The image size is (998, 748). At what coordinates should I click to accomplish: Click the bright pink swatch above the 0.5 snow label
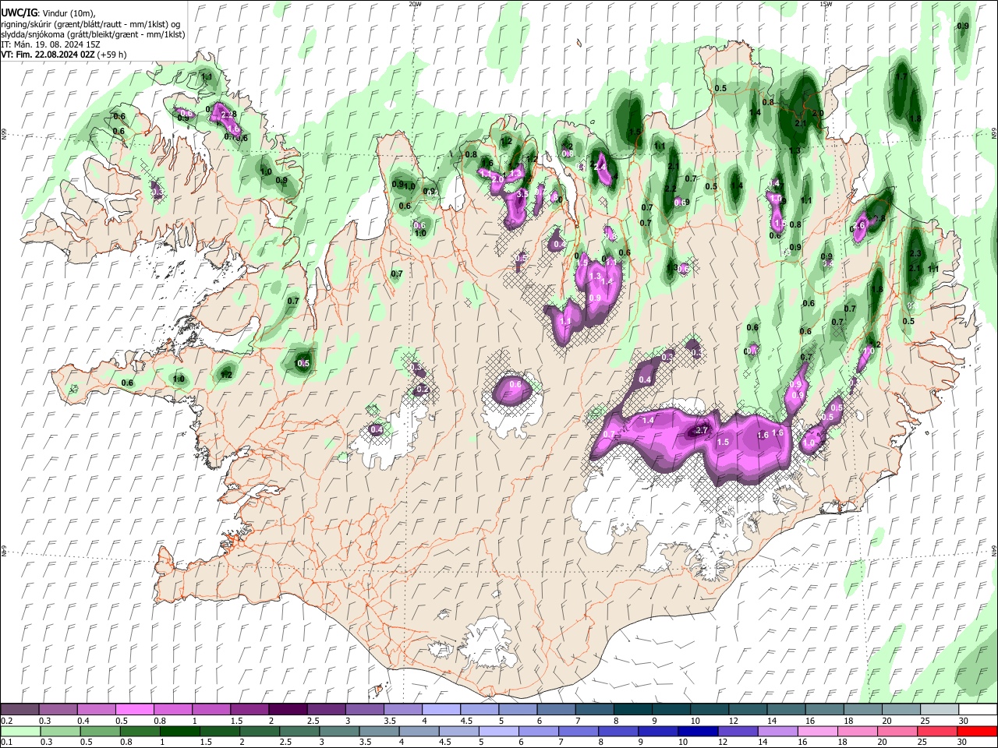(134, 710)
